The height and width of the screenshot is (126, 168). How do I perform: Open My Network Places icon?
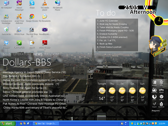click(x=58, y=6)
